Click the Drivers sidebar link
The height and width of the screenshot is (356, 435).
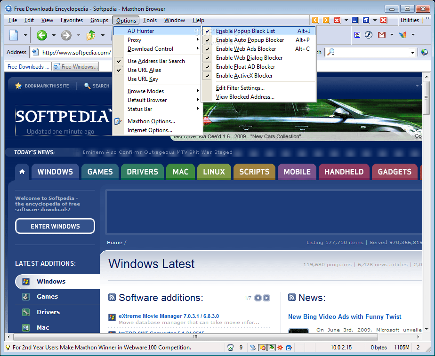(48, 312)
